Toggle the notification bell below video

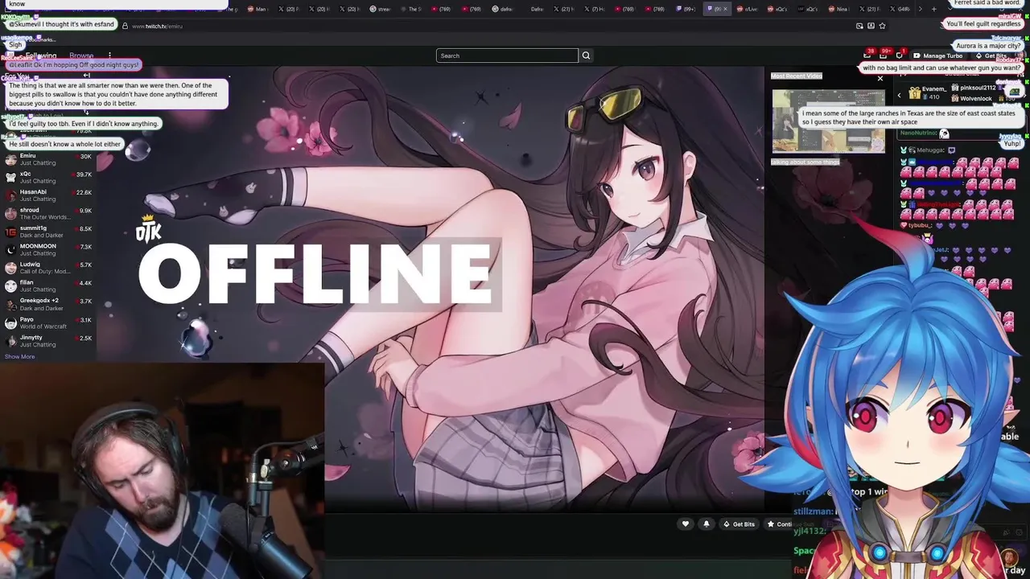[x=707, y=524]
